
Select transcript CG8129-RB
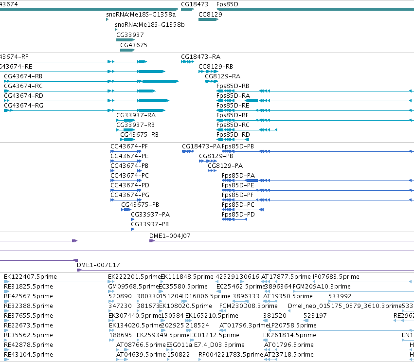pos(216,67)
